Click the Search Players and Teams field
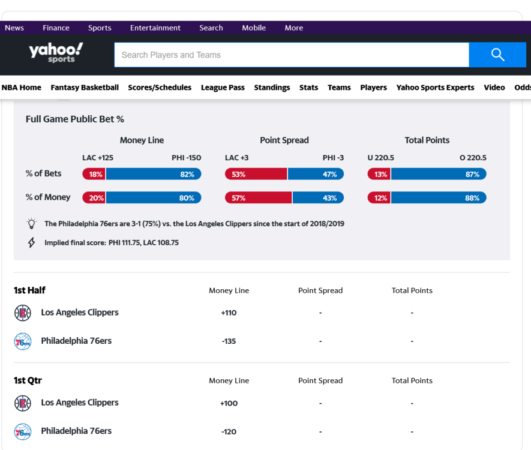531x450 pixels. click(291, 55)
